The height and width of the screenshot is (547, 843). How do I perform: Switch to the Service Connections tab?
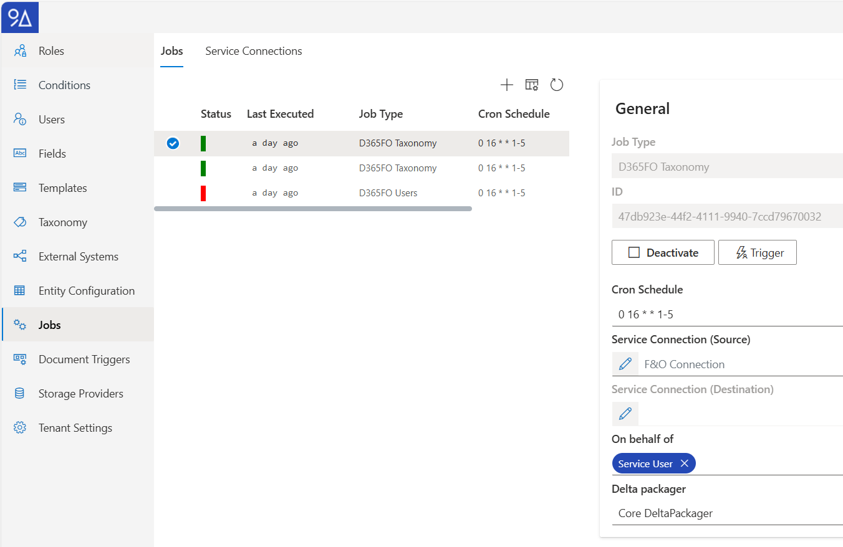254,51
